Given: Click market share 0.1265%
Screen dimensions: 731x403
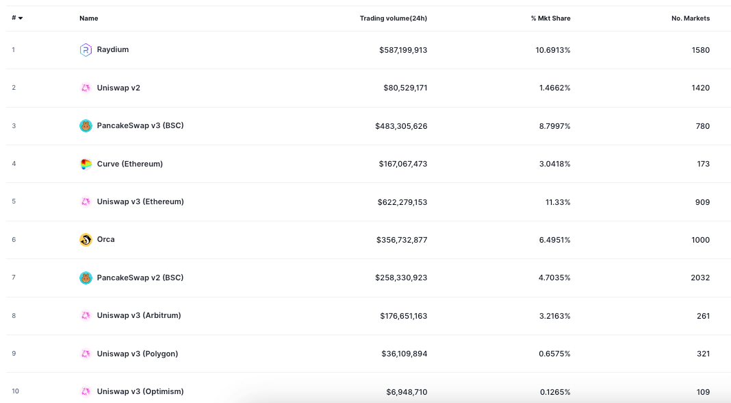Looking at the screenshot, I should point(555,392).
